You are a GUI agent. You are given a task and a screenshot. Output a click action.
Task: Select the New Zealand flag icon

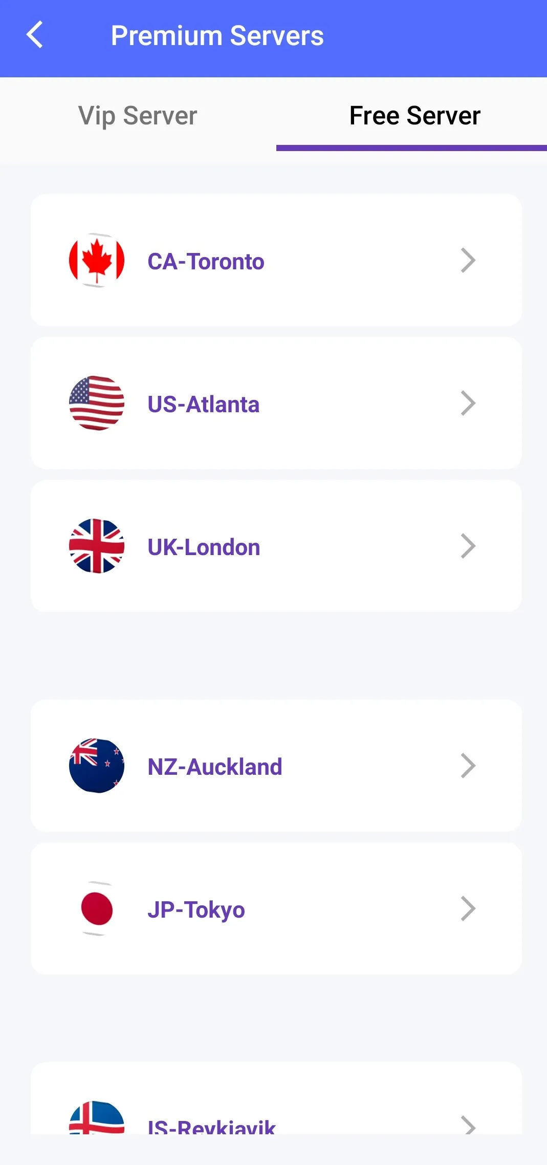pyautogui.click(x=97, y=766)
